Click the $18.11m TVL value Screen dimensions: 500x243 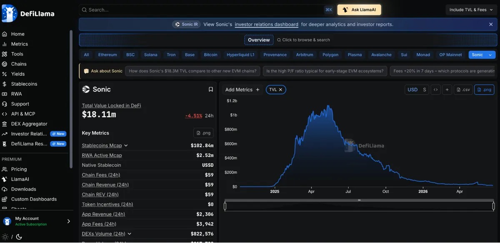pyautogui.click(x=99, y=115)
